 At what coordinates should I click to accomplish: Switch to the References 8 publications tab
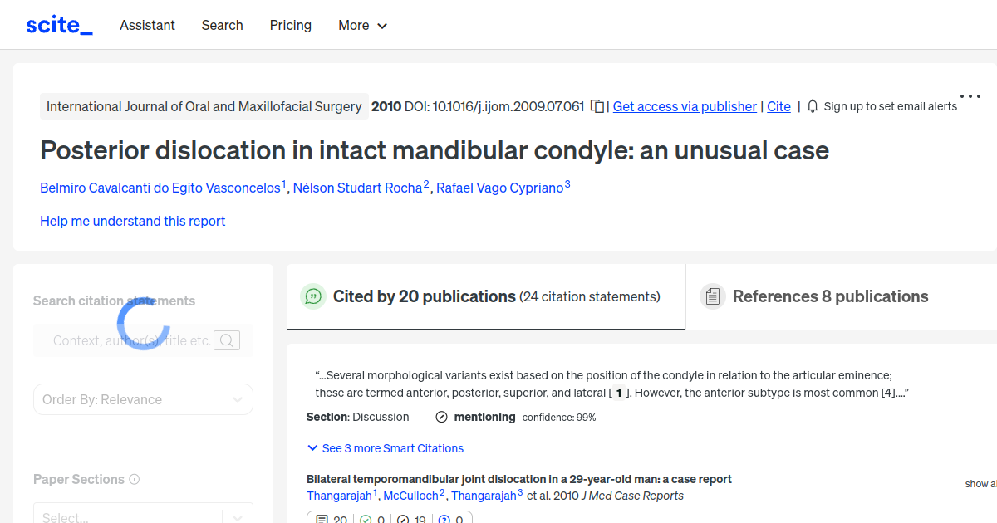[x=829, y=296]
